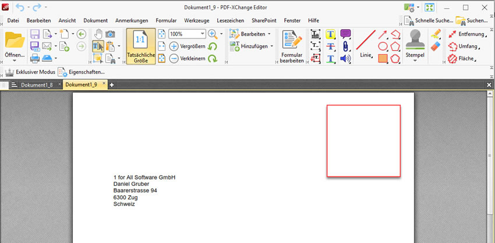Select the Select Comments tool icon
Screen dimensions: 495x243
98,58
